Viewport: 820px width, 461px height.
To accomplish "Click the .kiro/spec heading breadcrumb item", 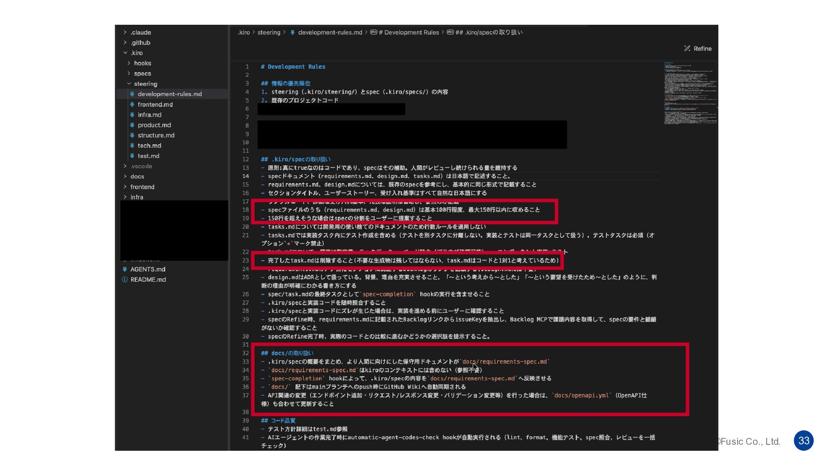I will (x=489, y=32).
